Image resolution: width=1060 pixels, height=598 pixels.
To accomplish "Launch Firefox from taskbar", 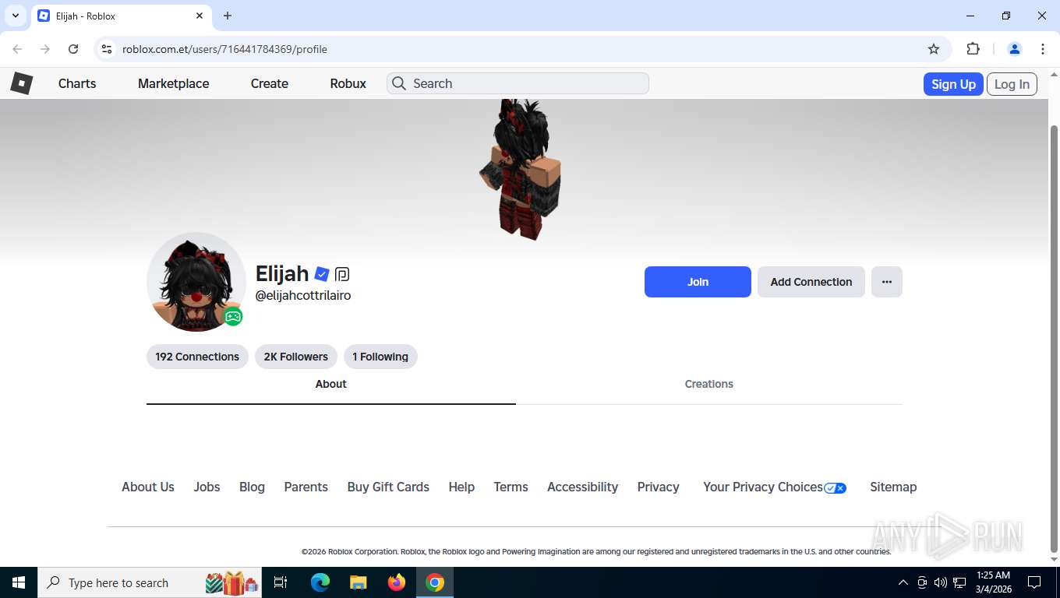I will coord(397,582).
